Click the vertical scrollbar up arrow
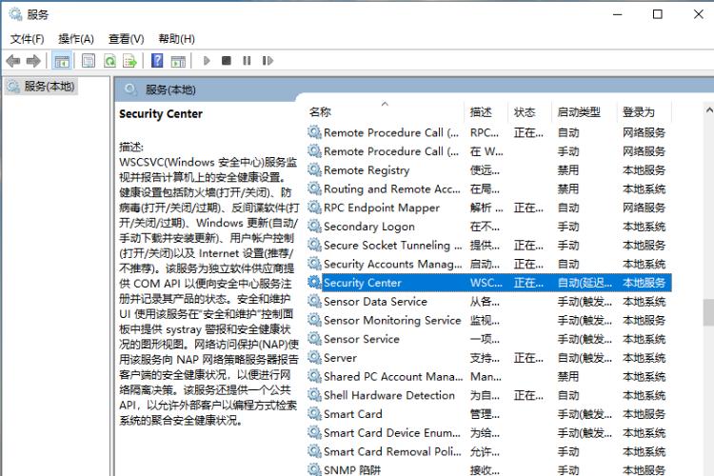714x476 pixels. pos(709,109)
